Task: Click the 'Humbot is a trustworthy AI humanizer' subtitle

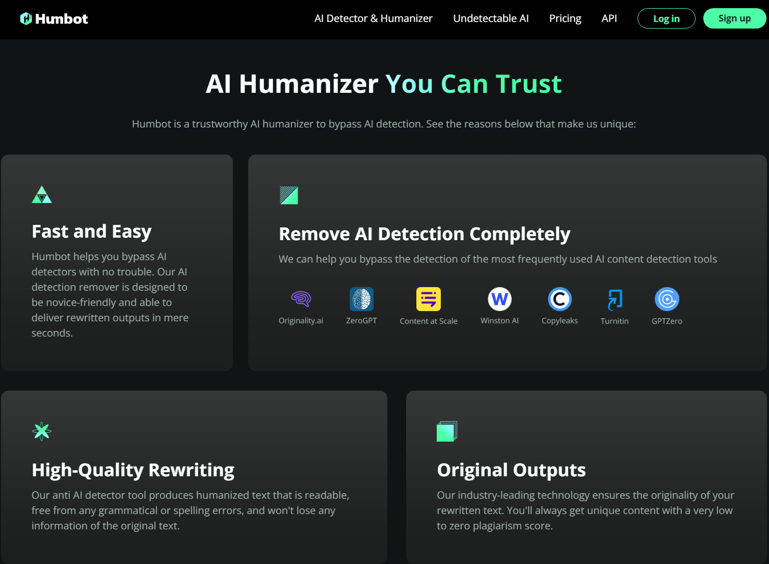Action: [384, 124]
